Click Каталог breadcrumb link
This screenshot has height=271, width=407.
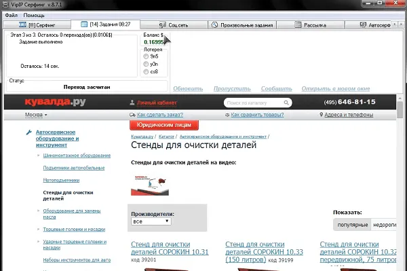click(x=166, y=137)
